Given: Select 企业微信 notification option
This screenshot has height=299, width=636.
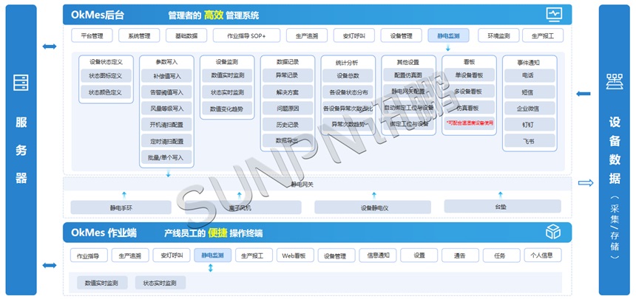Looking at the screenshot, I should tap(530, 109).
